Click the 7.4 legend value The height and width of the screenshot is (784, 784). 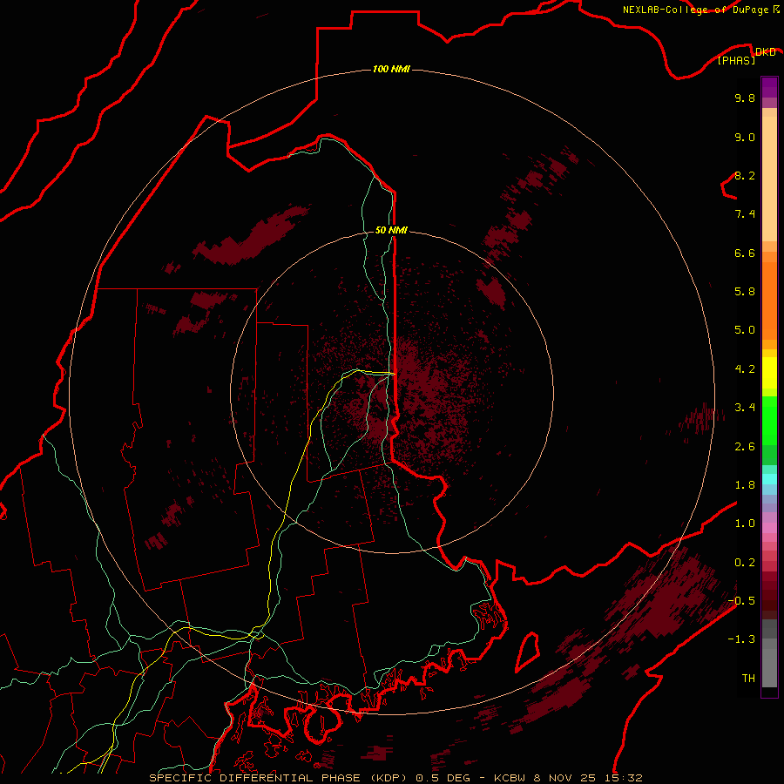coord(745,214)
